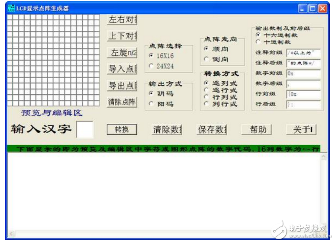
Task: Edit the 注释后缀 comment suffix field
Action: [303, 63]
